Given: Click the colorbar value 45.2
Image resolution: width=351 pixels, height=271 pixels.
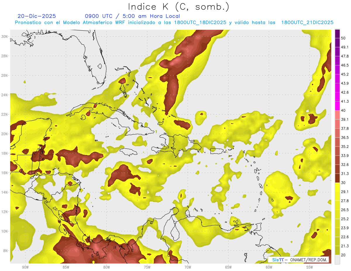Looking at the screenshot, I should tap(345, 74).
